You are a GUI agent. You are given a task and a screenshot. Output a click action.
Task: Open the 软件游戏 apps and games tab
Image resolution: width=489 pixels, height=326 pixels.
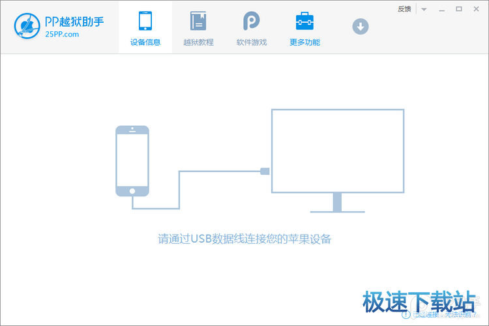(x=252, y=42)
